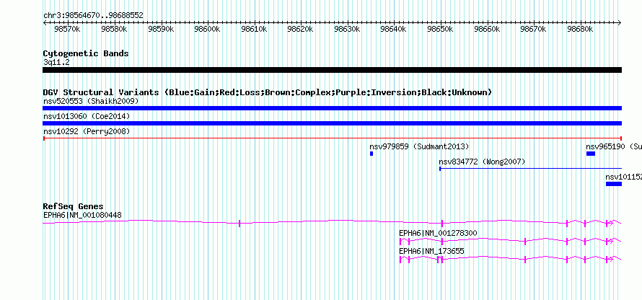
Task: Select the blue nsv1013060 gain bar
Action: [x=332, y=123]
